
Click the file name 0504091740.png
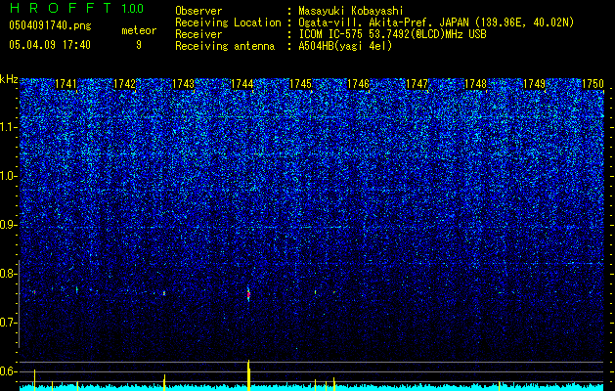(50, 25)
